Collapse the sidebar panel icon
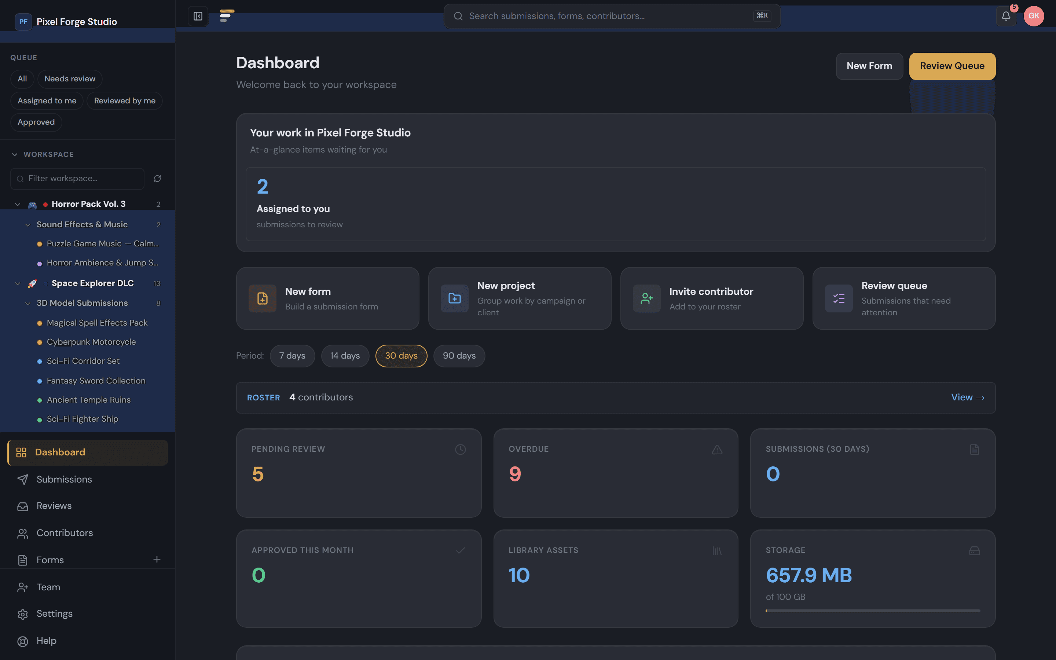Image resolution: width=1056 pixels, height=660 pixels. [x=198, y=16]
